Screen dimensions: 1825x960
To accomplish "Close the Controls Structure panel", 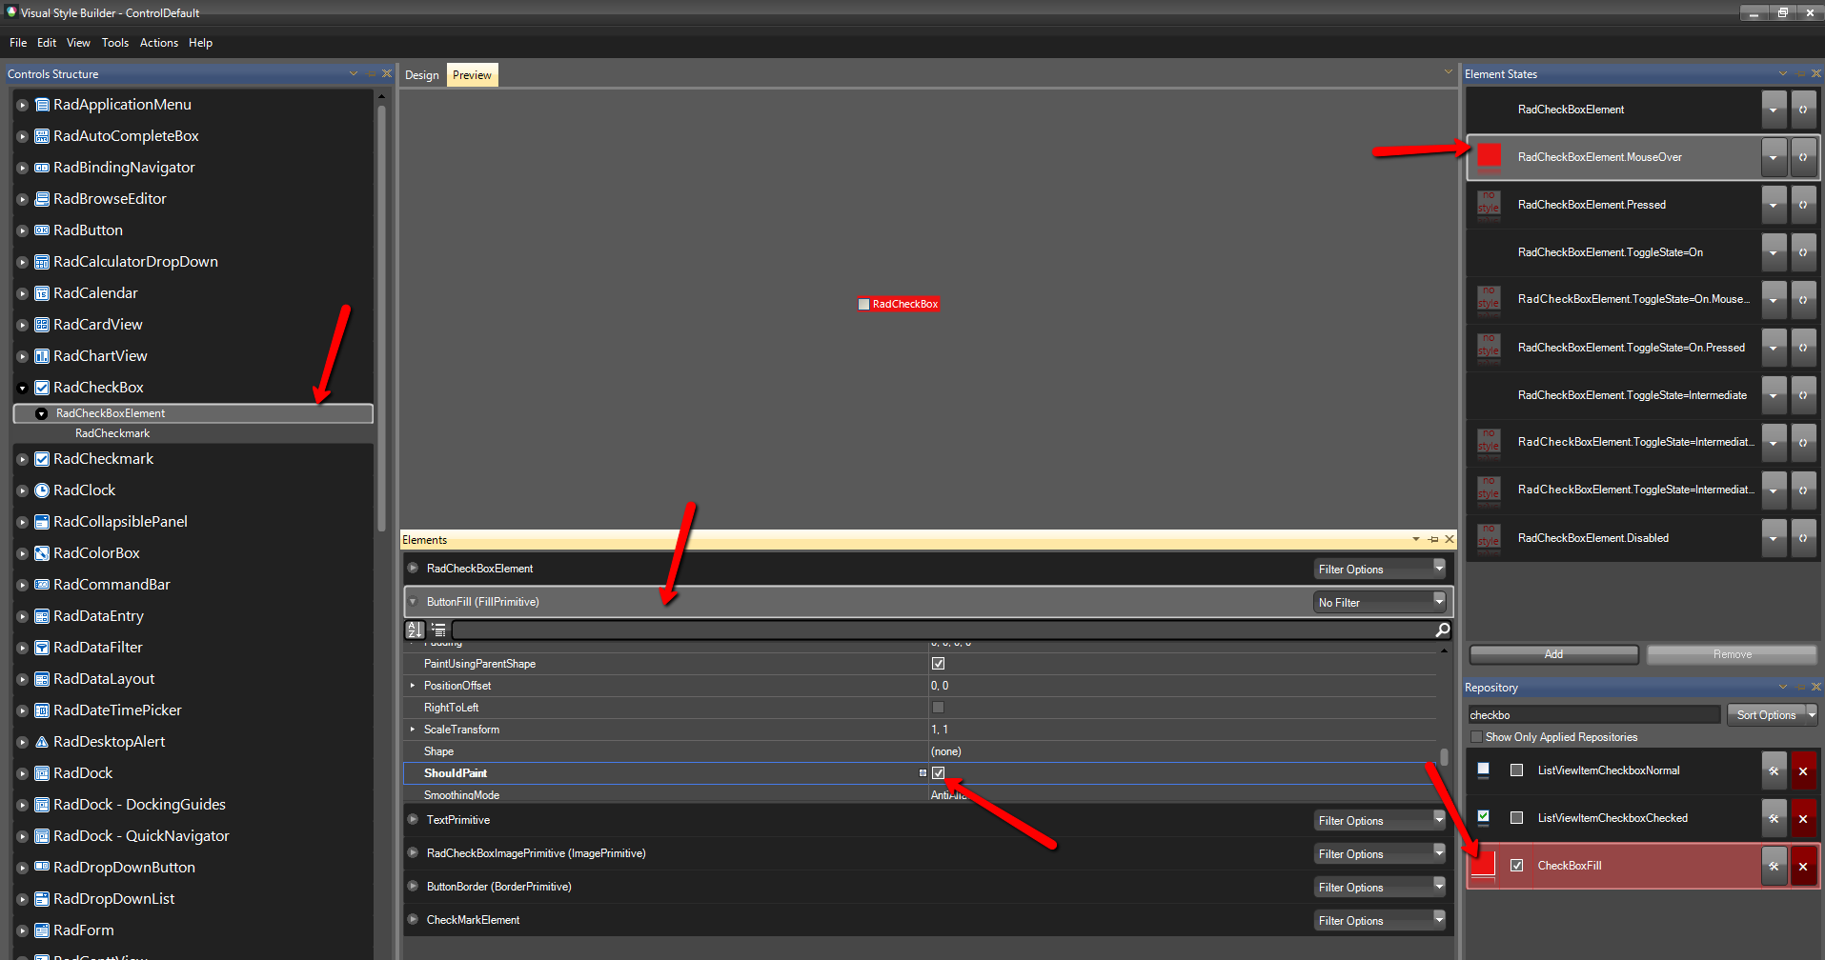I will [387, 73].
